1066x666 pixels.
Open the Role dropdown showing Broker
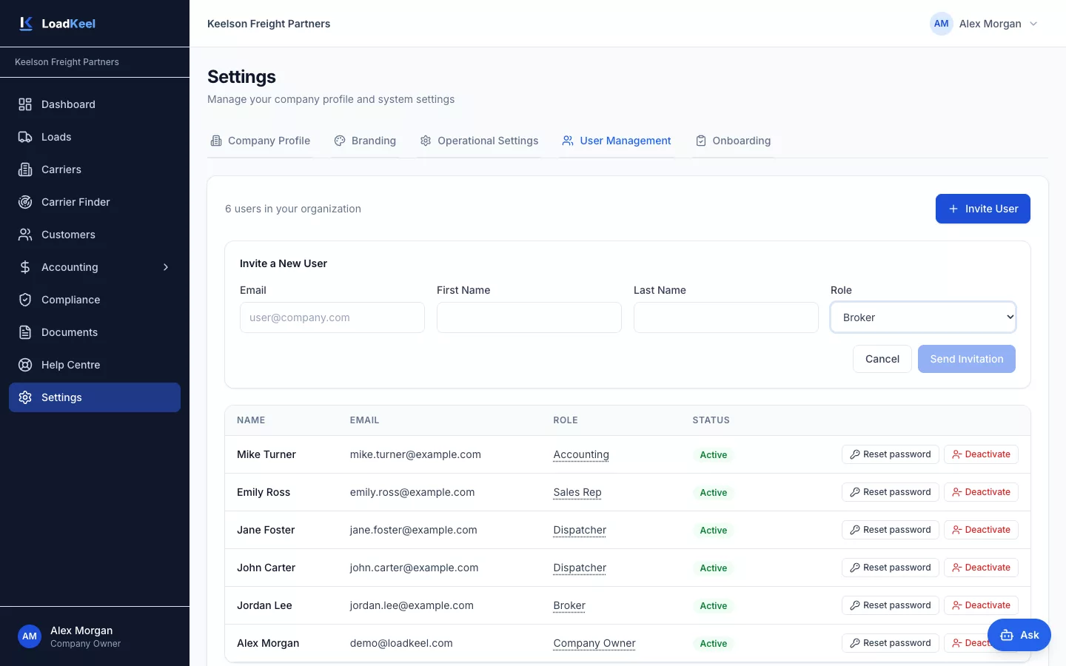click(x=923, y=317)
